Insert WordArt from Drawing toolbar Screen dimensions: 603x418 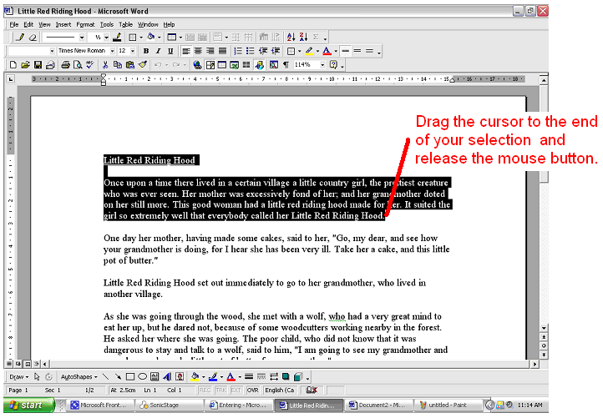[x=167, y=376]
